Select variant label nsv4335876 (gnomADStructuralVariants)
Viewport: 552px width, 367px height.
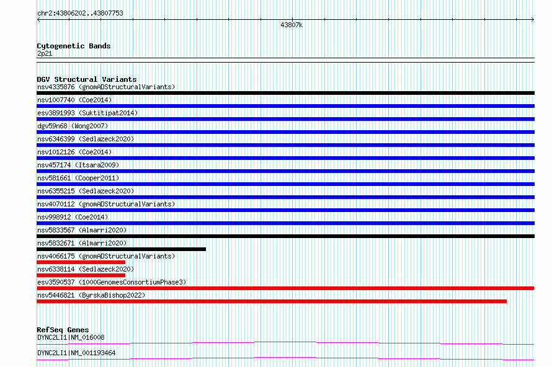[106, 87]
